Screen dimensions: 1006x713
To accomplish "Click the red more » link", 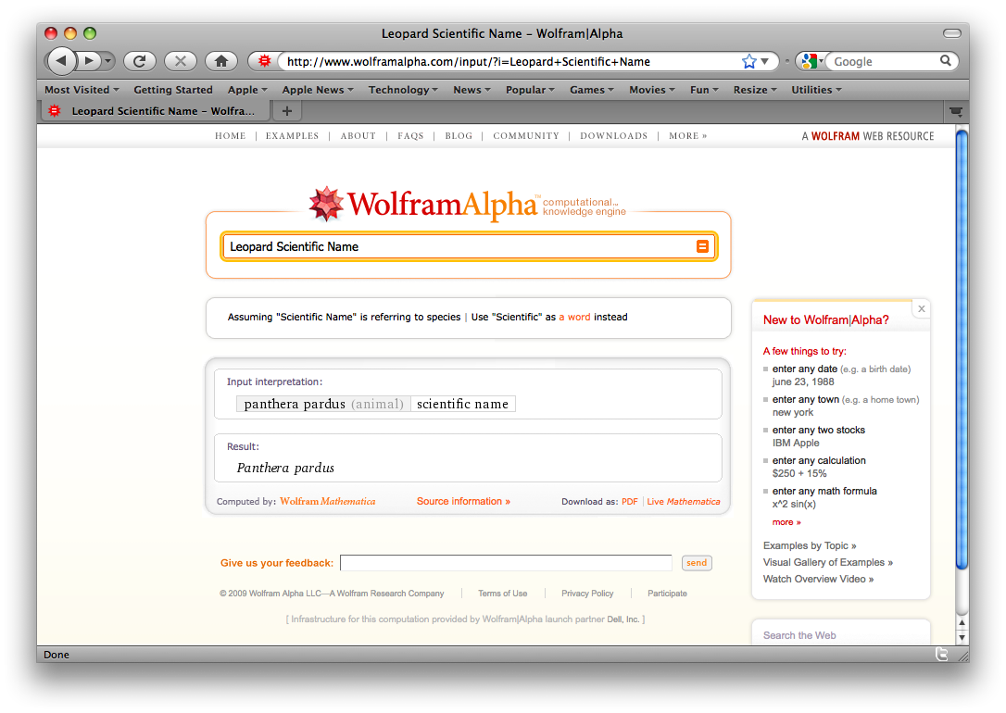I will click(786, 522).
